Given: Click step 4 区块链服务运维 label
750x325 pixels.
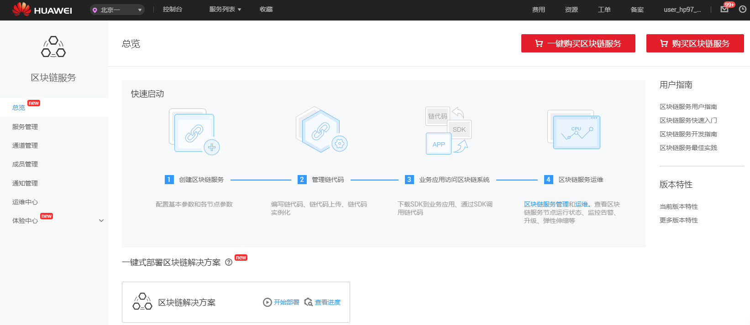Looking at the screenshot, I should [581, 180].
